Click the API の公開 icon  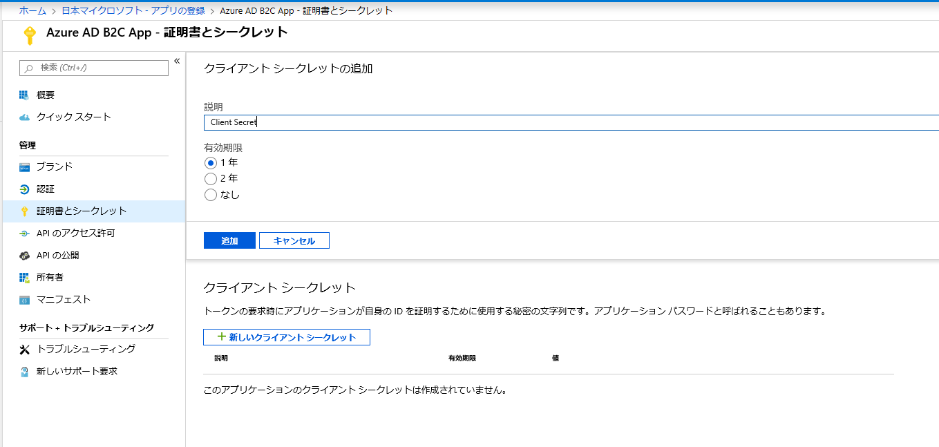pos(24,255)
